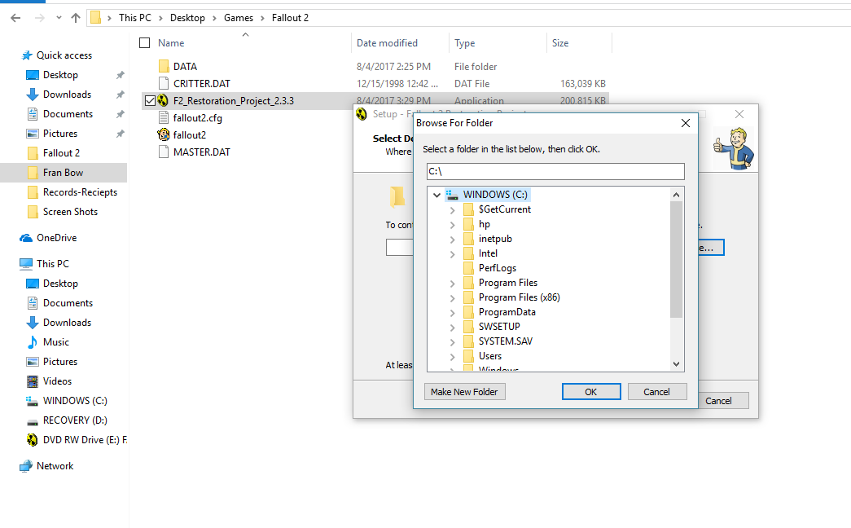This screenshot has height=528, width=851.
Task: Open Documents under Quick access
Action: tap(68, 114)
